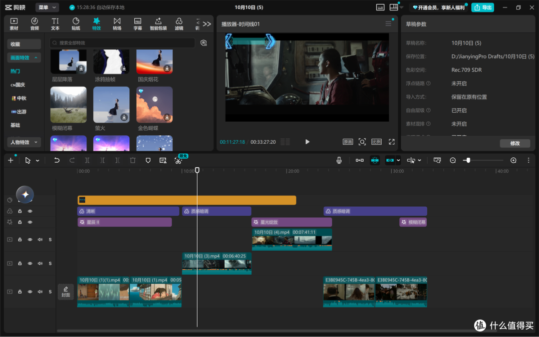Click the 封面 cover button
This screenshot has width=539, height=337.
66,292
